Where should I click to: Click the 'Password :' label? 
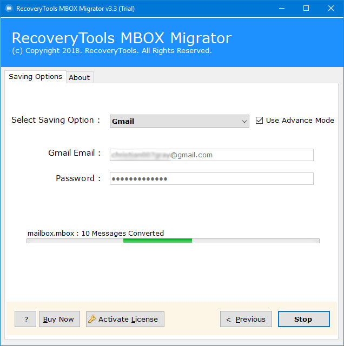78,178
